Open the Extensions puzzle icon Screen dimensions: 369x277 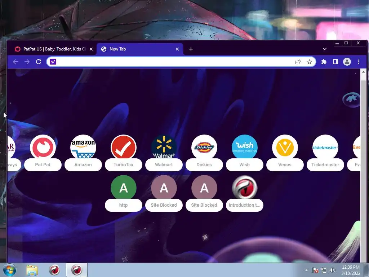(324, 62)
